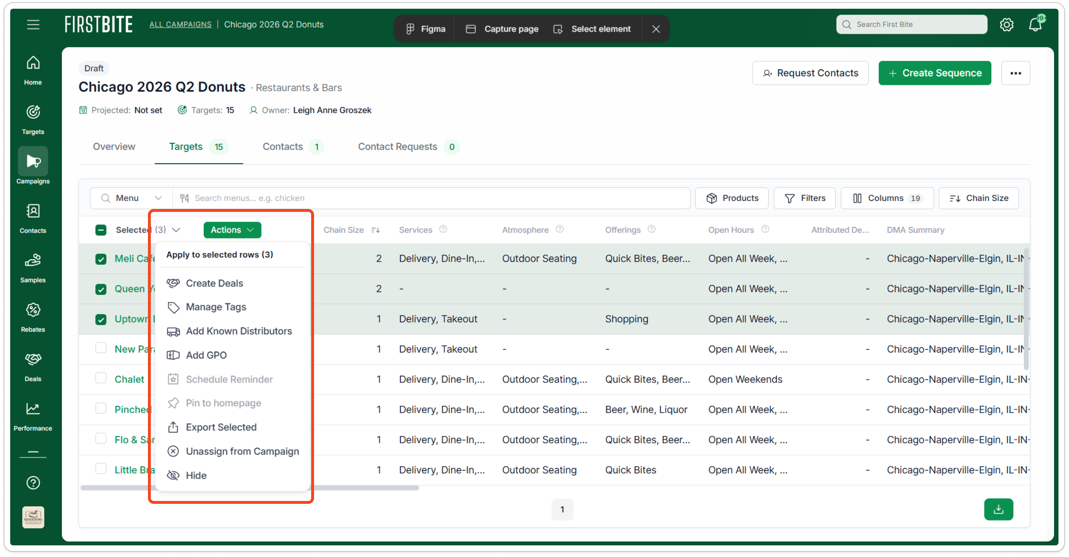
Task: Choose Export Selected menu item
Action: pyautogui.click(x=232, y=427)
